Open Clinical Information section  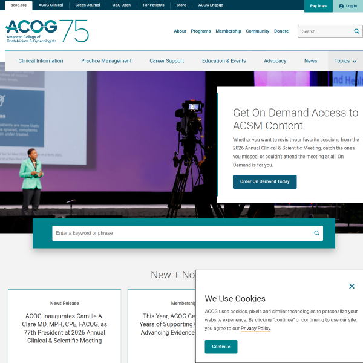[x=41, y=61]
